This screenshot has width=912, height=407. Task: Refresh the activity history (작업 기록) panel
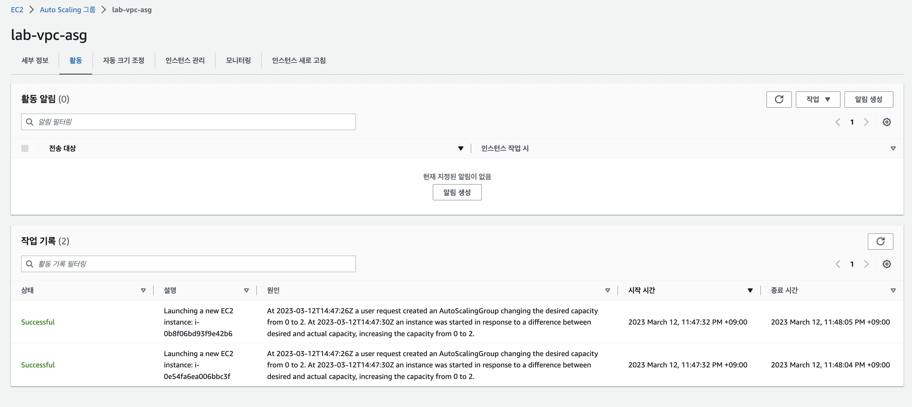click(880, 241)
